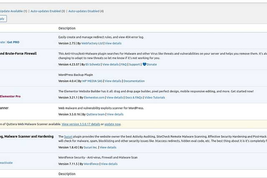The height and width of the screenshot is (178, 267).
Task: Click 'Version 7.11.5' text
Action: point(68,164)
